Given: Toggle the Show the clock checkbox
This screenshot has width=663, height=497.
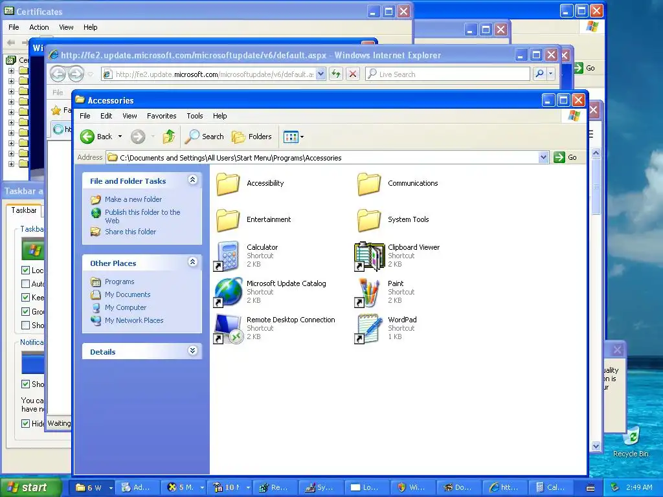Looking at the screenshot, I should 25,384.
